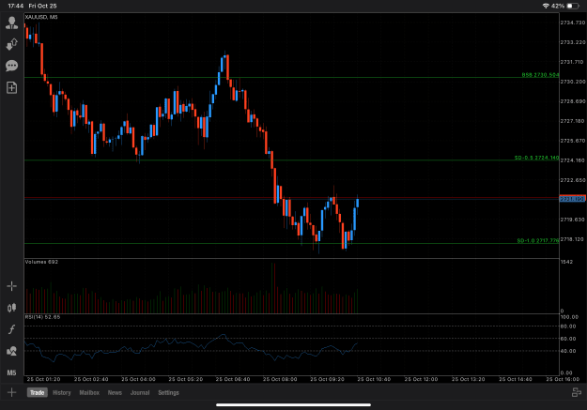Open the M5 timeframe selector
Image resolution: width=587 pixels, height=410 pixels.
11,372
